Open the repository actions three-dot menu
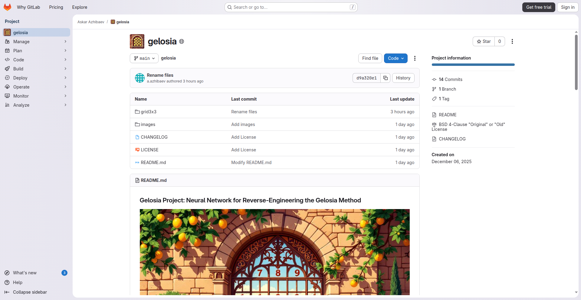This screenshot has height=300, width=581. pyautogui.click(x=415, y=58)
